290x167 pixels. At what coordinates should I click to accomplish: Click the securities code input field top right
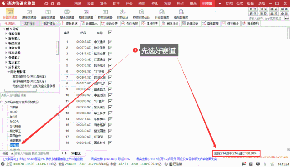pos(266,18)
